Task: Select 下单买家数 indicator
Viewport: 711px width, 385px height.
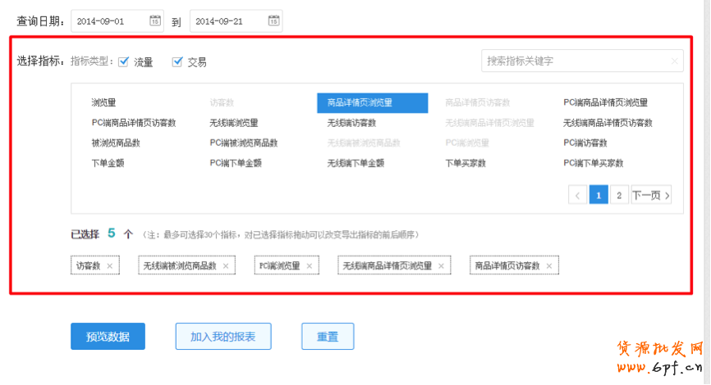Action: [x=466, y=163]
